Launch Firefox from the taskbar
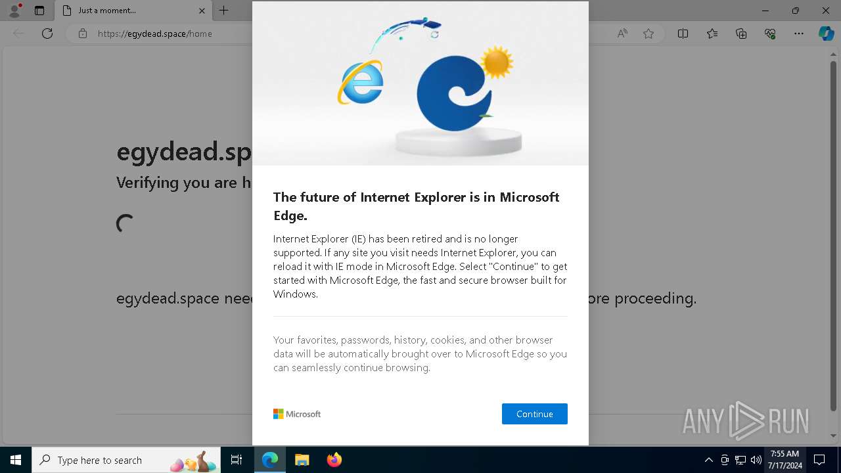 pyautogui.click(x=334, y=460)
